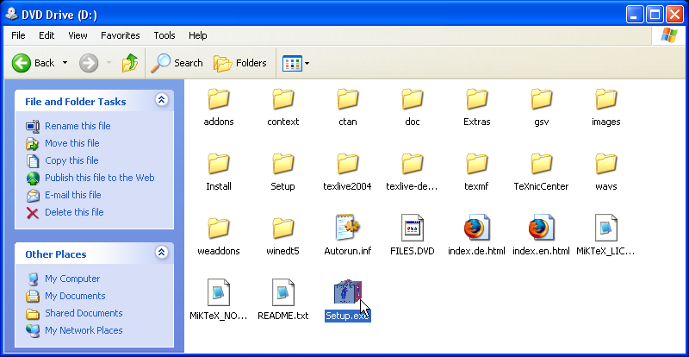689x357 pixels.
Task: Open the Tools menu
Action: point(164,35)
